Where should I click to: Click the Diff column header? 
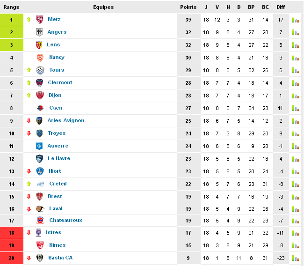pyautogui.click(x=281, y=7)
